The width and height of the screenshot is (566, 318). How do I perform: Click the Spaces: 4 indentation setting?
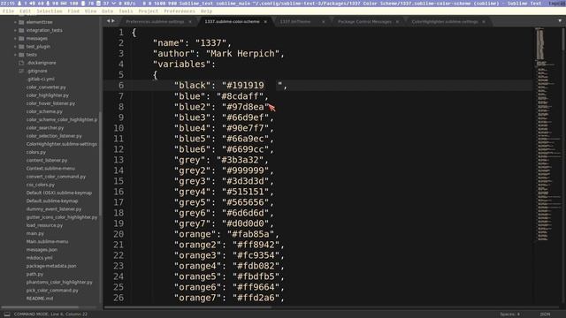pos(510,314)
